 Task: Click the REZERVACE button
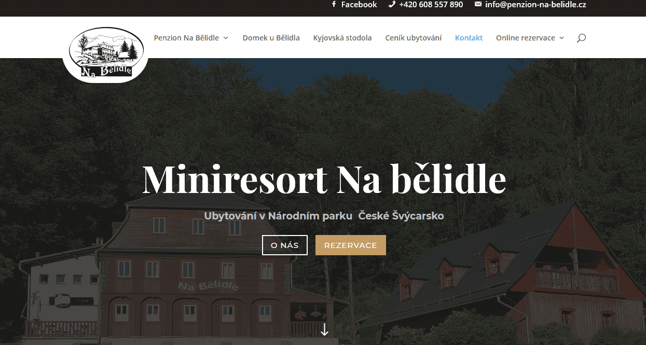pos(351,245)
